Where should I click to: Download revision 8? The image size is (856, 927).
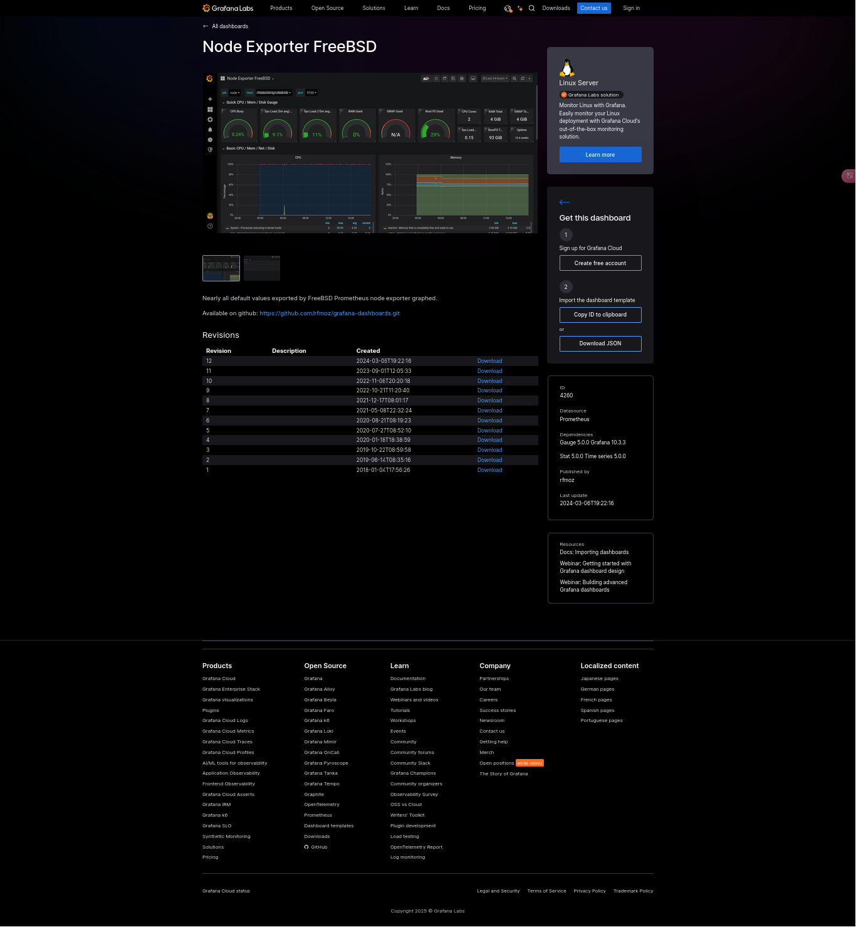tap(490, 401)
